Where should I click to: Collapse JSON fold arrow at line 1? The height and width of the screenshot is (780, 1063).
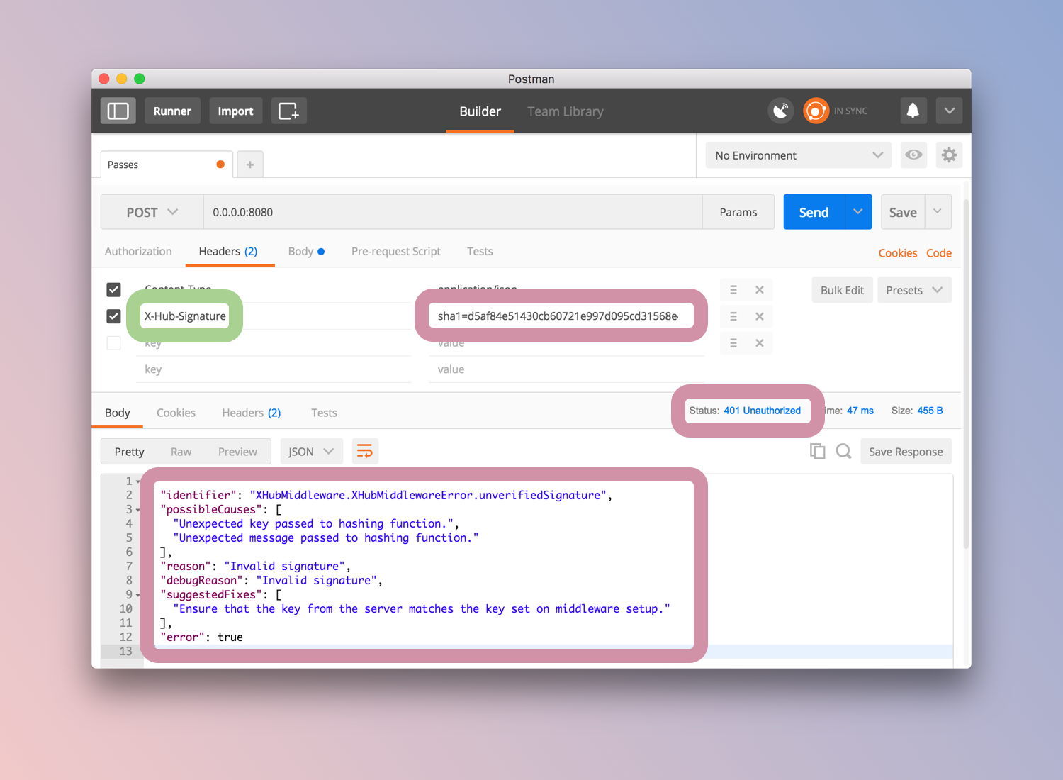(x=138, y=481)
